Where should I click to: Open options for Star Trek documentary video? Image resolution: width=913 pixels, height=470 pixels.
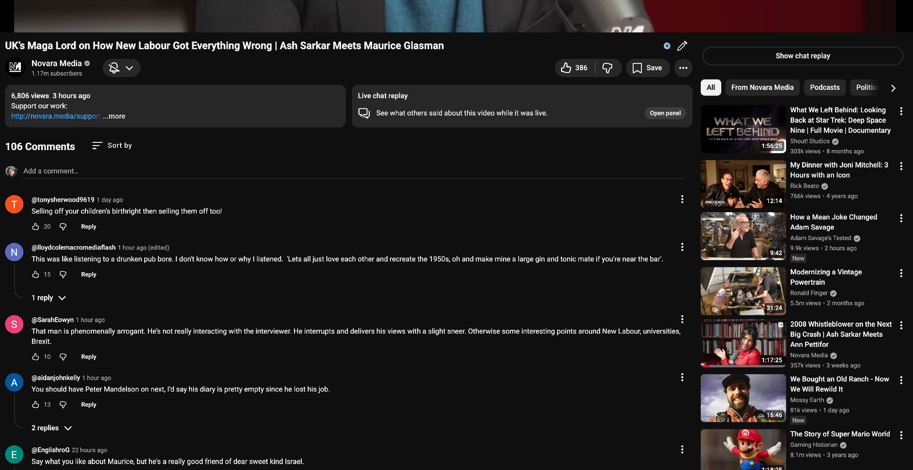(901, 111)
